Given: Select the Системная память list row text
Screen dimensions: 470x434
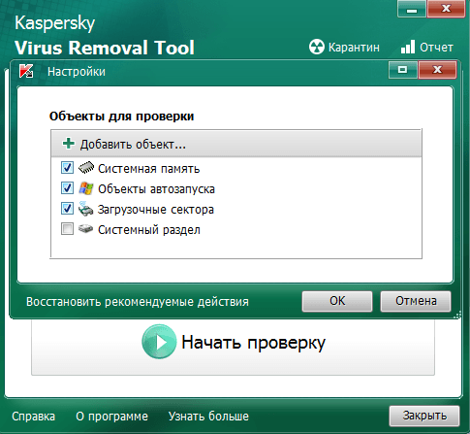Looking at the screenshot, I should (x=149, y=169).
